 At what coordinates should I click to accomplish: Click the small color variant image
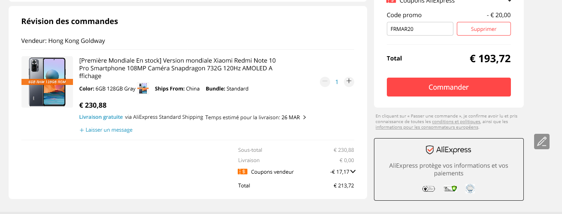[x=143, y=89]
